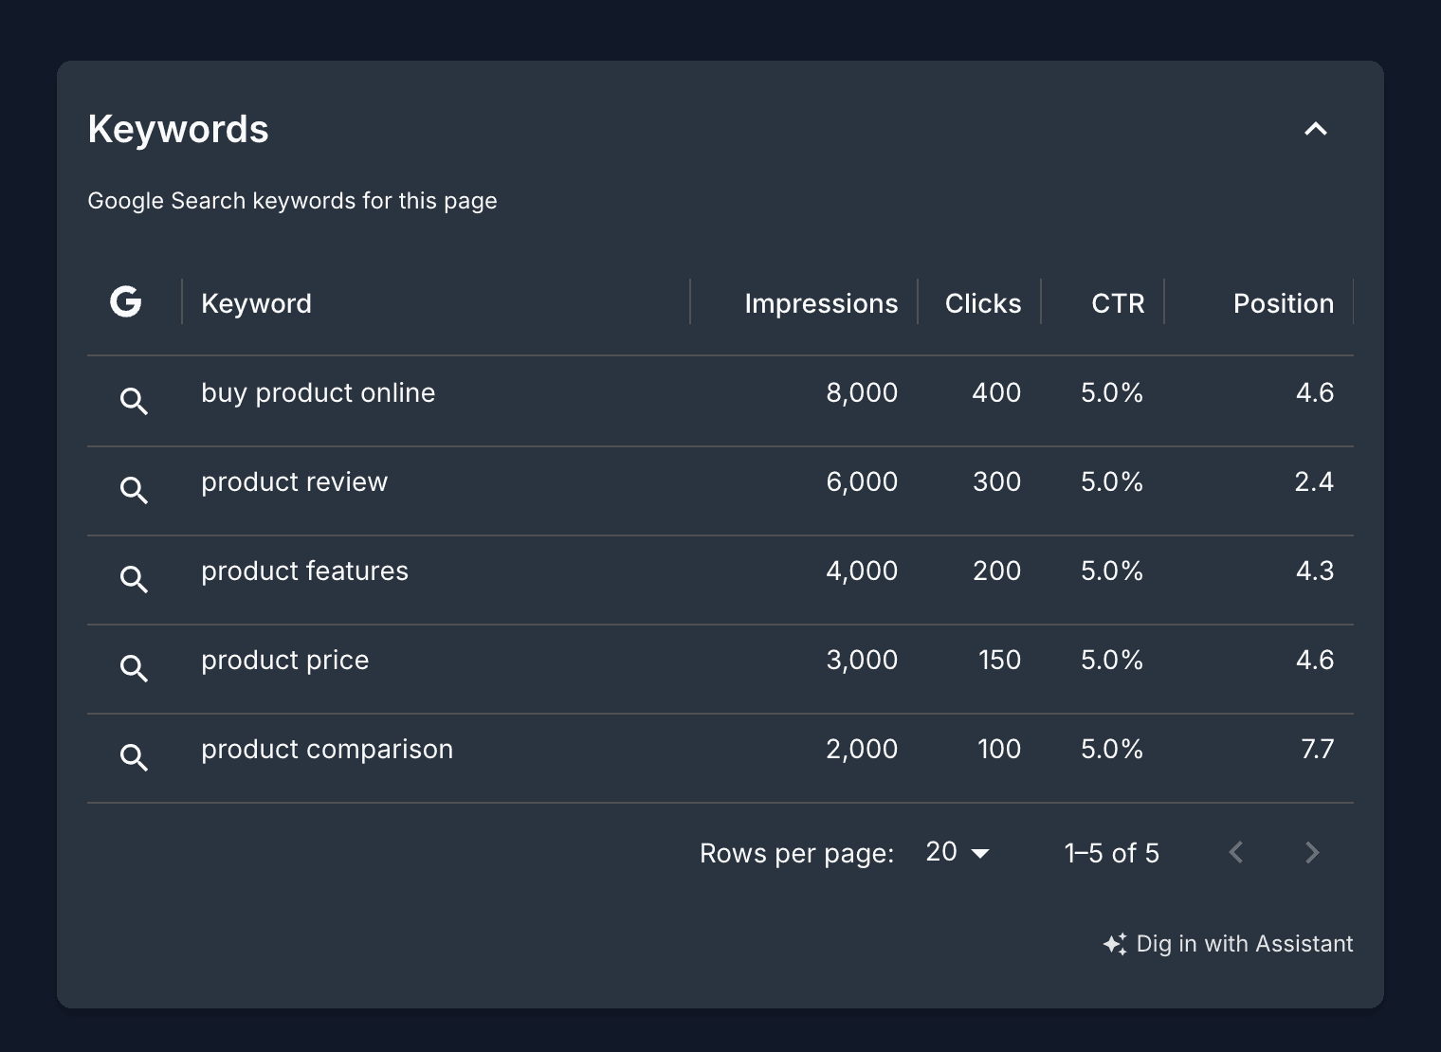Sort by the CTR column header

[1118, 303]
